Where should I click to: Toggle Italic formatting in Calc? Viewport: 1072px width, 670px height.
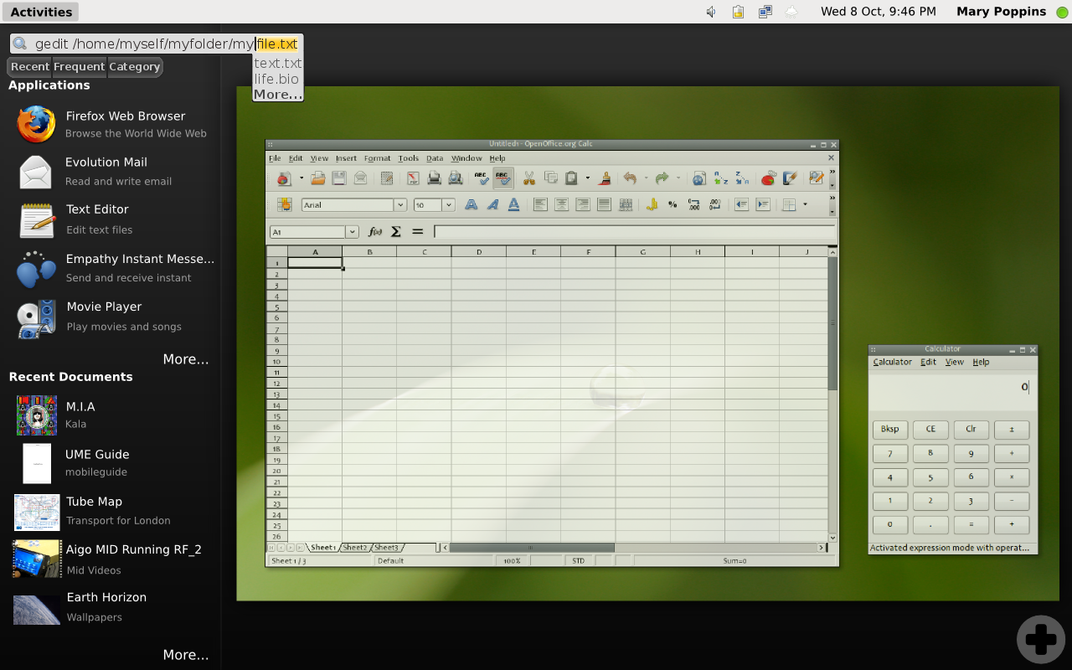click(492, 204)
